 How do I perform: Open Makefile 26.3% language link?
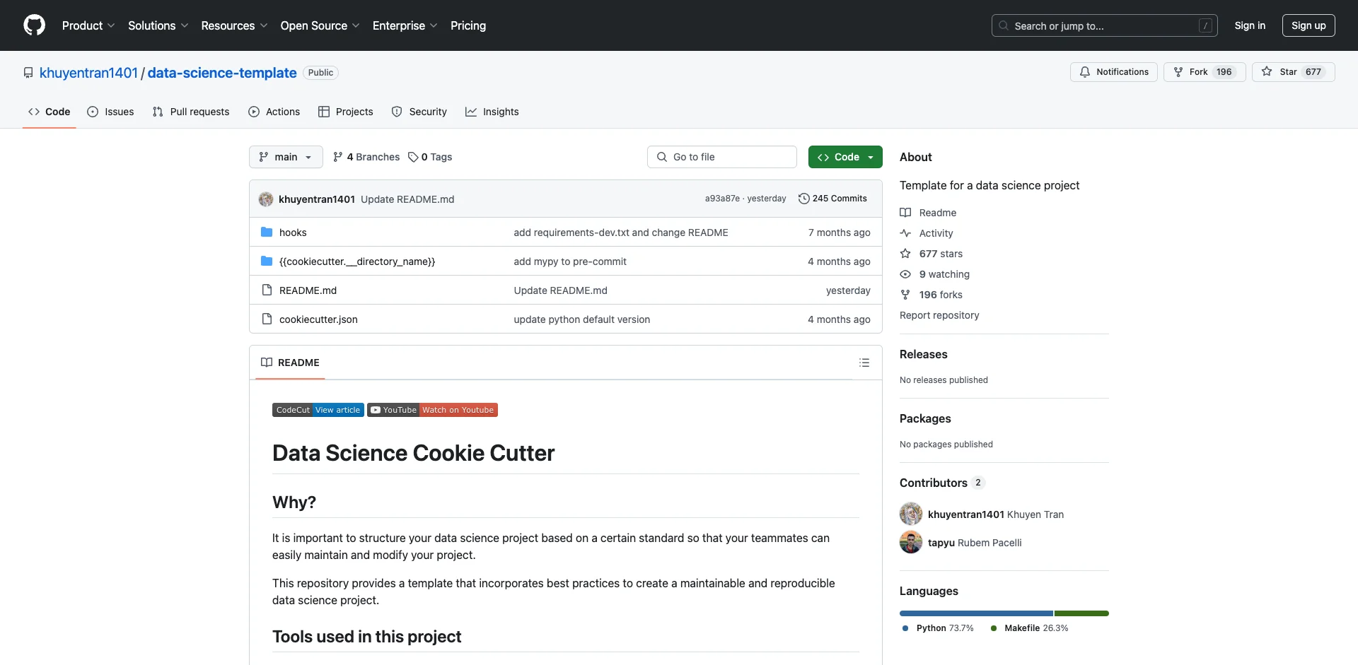click(1029, 628)
